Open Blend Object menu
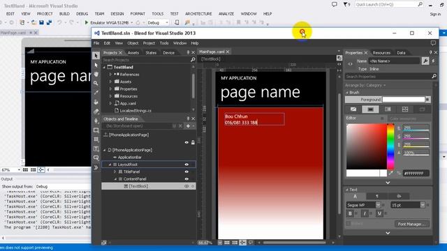Screen dimensions: 447x251 (x=133, y=43)
